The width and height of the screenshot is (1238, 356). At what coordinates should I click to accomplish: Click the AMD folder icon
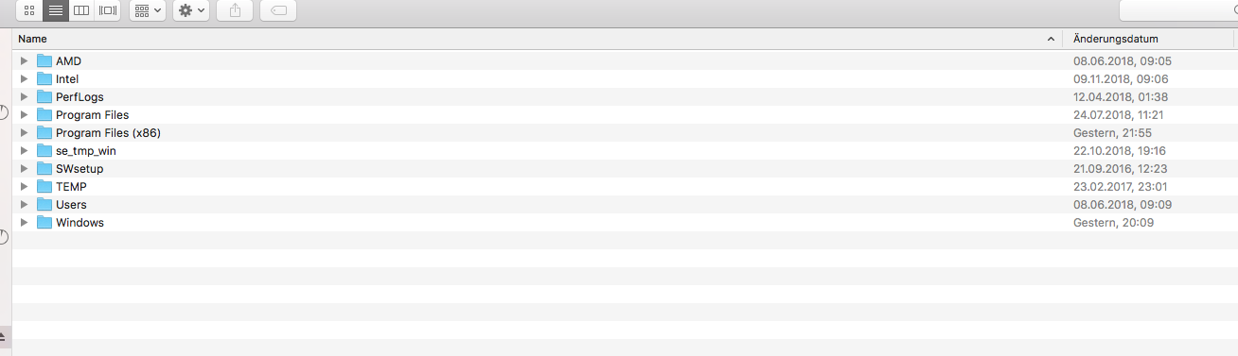click(x=44, y=61)
